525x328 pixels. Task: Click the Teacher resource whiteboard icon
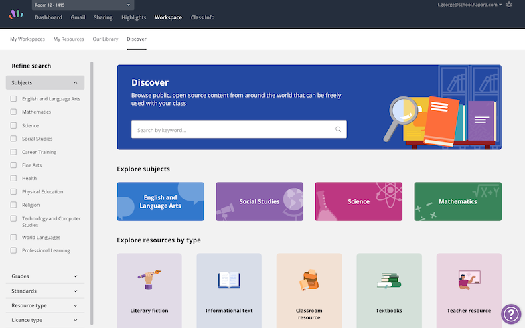click(x=469, y=280)
